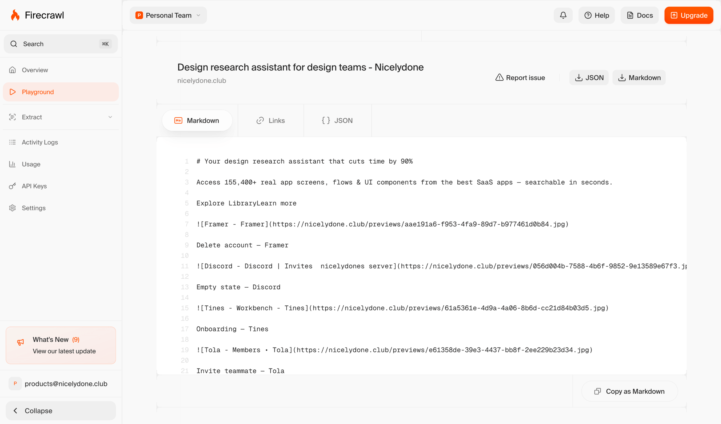Click line 'Empty state — Discord'
The height and width of the screenshot is (424, 721).
click(x=238, y=287)
